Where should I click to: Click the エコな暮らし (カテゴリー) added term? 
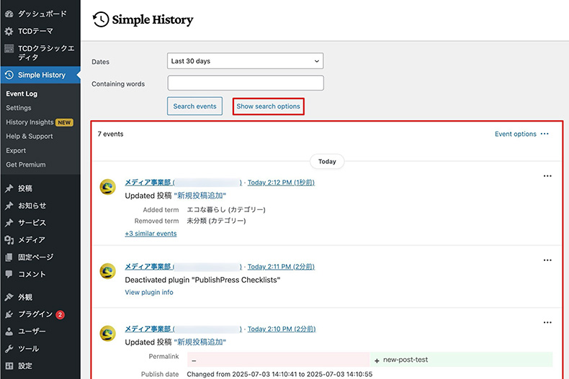click(x=226, y=210)
